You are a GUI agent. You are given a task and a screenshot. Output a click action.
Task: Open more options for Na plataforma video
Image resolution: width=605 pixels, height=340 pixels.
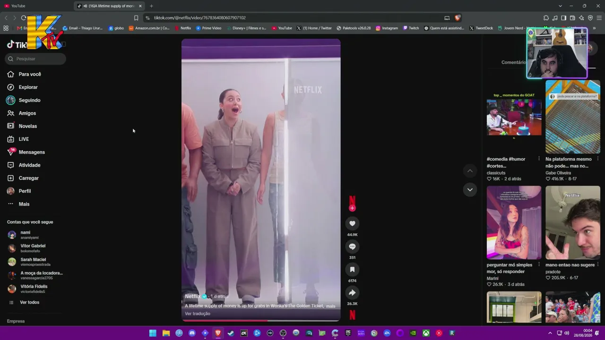(x=598, y=159)
